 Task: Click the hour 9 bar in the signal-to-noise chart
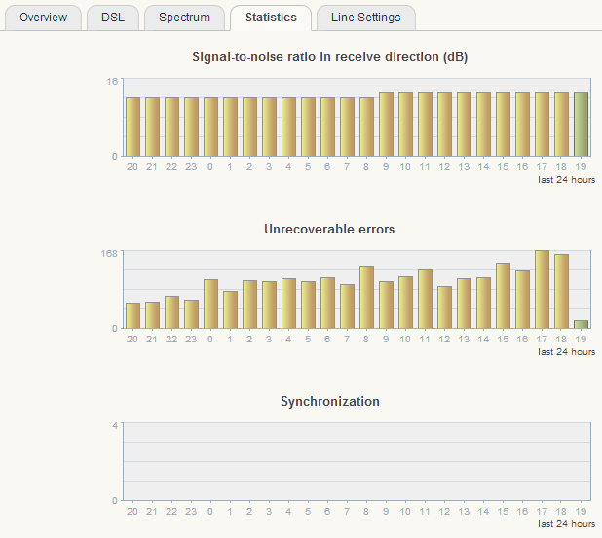[386, 125]
